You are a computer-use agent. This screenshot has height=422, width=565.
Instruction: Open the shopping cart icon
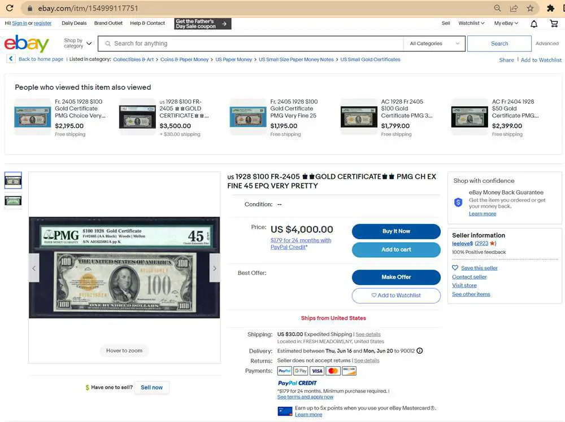click(554, 24)
